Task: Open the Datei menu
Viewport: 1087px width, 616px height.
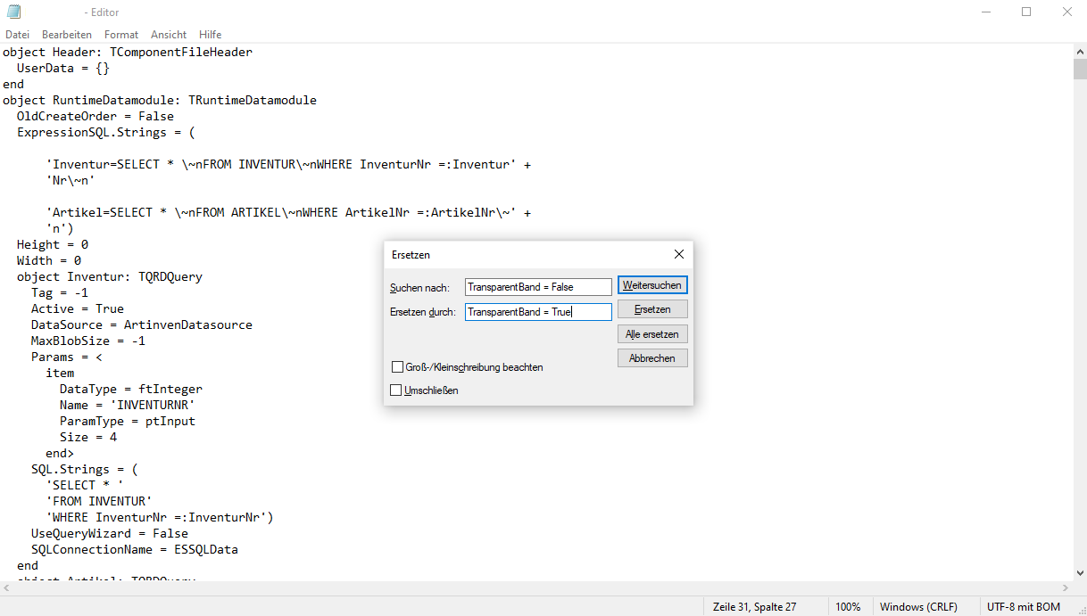Action: (17, 35)
